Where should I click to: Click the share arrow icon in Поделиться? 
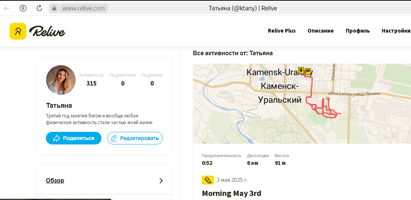pyautogui.click(x=56, y=138)
